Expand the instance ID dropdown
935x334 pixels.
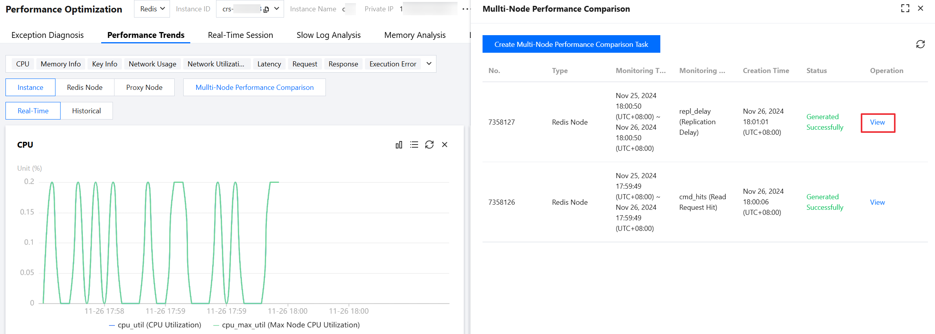277,9
